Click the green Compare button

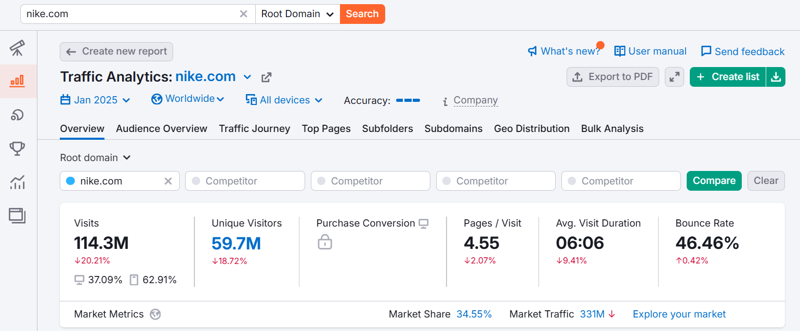[714, 181]
